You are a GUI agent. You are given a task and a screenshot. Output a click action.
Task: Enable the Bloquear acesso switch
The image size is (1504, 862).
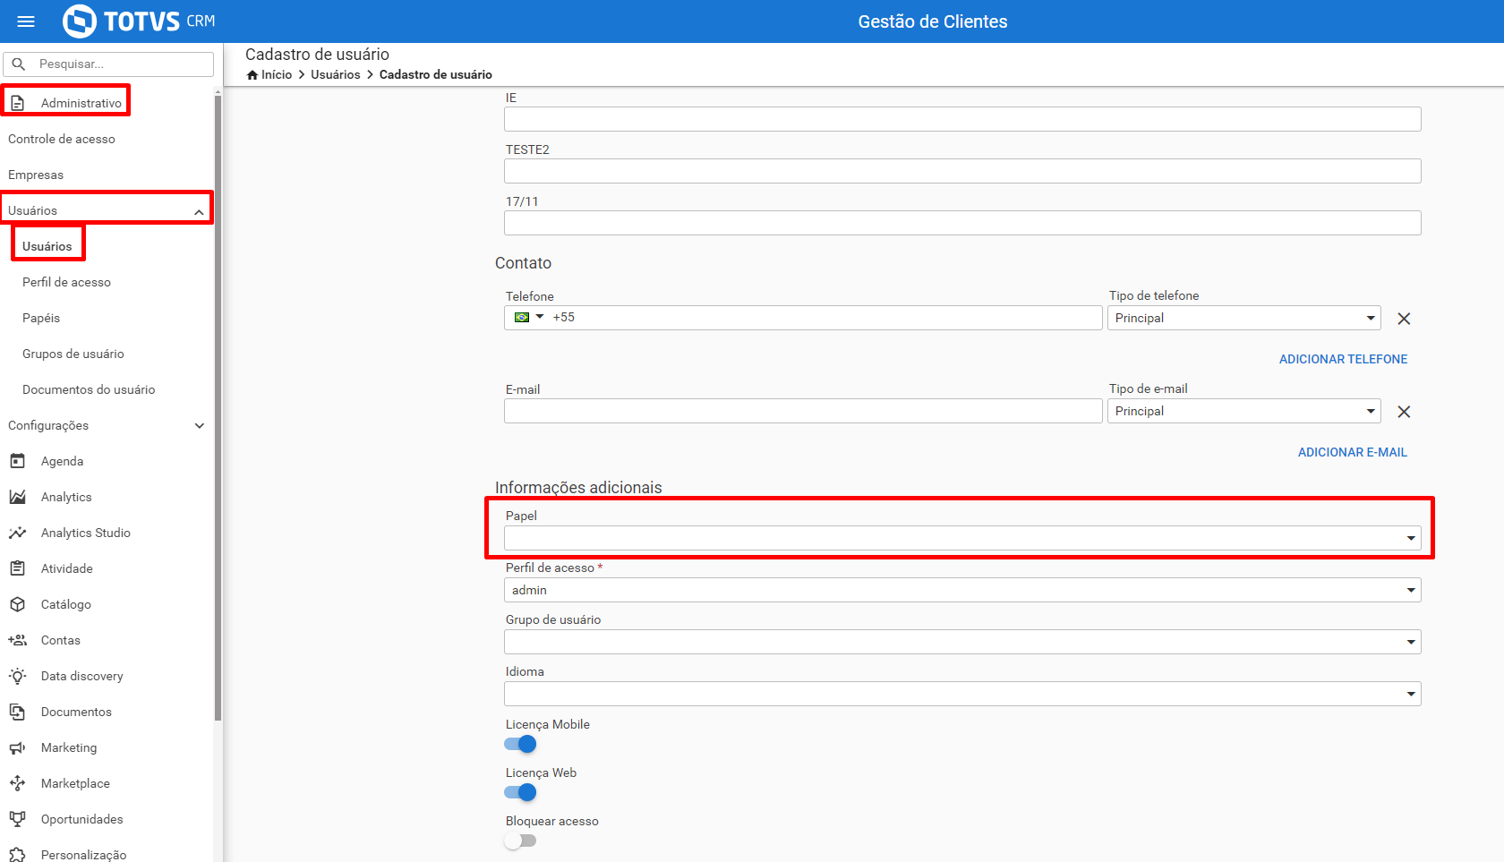(x=520, y=841)
